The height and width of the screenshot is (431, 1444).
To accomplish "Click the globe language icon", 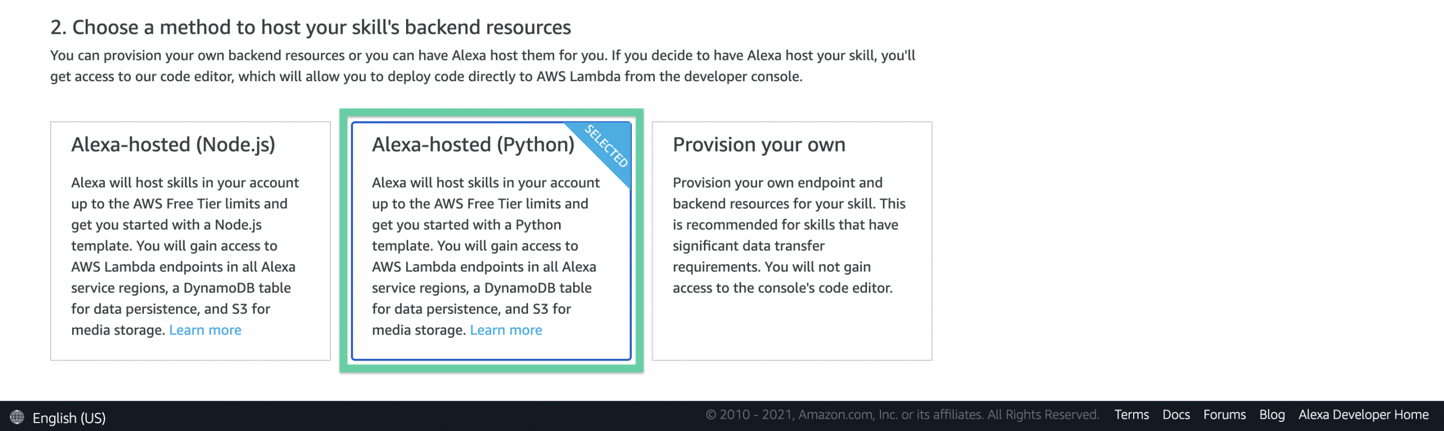I will (17, 417).
